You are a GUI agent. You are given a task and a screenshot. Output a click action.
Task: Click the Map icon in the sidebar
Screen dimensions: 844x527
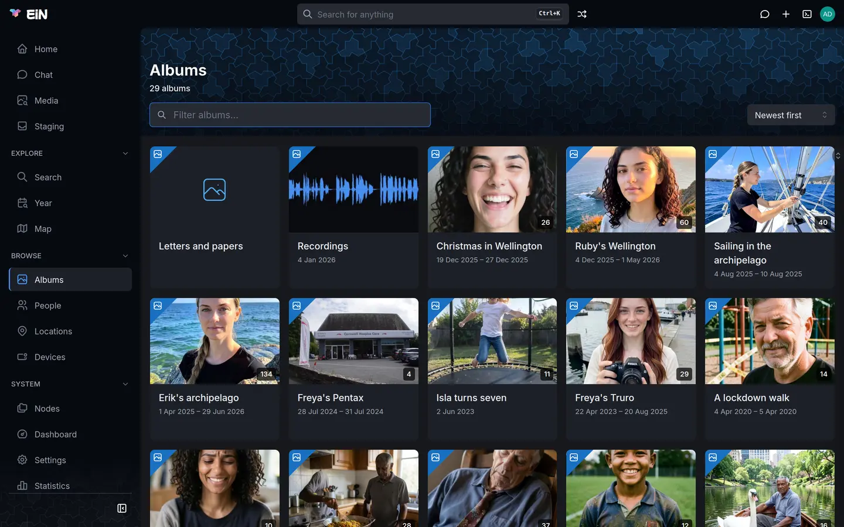pos(22,228)
